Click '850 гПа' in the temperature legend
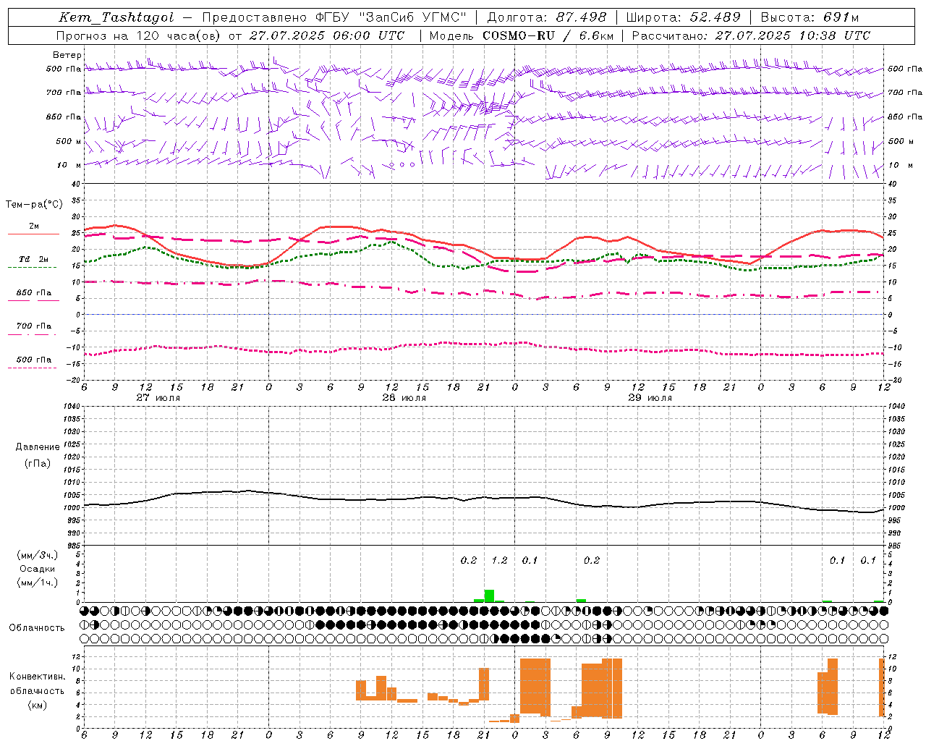Image resolution: width=926 pixels, height=741 pixels. [33, 293]
